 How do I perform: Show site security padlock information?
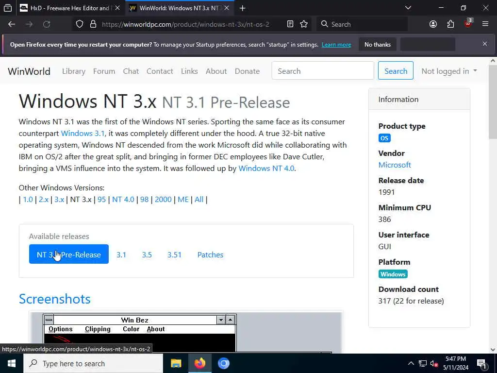click(93, 24)
